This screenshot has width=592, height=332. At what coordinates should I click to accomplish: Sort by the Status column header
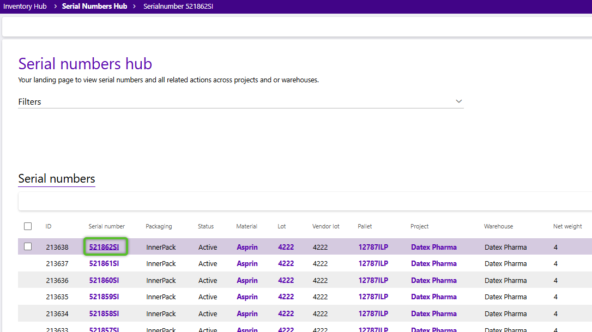pos(206,226)
